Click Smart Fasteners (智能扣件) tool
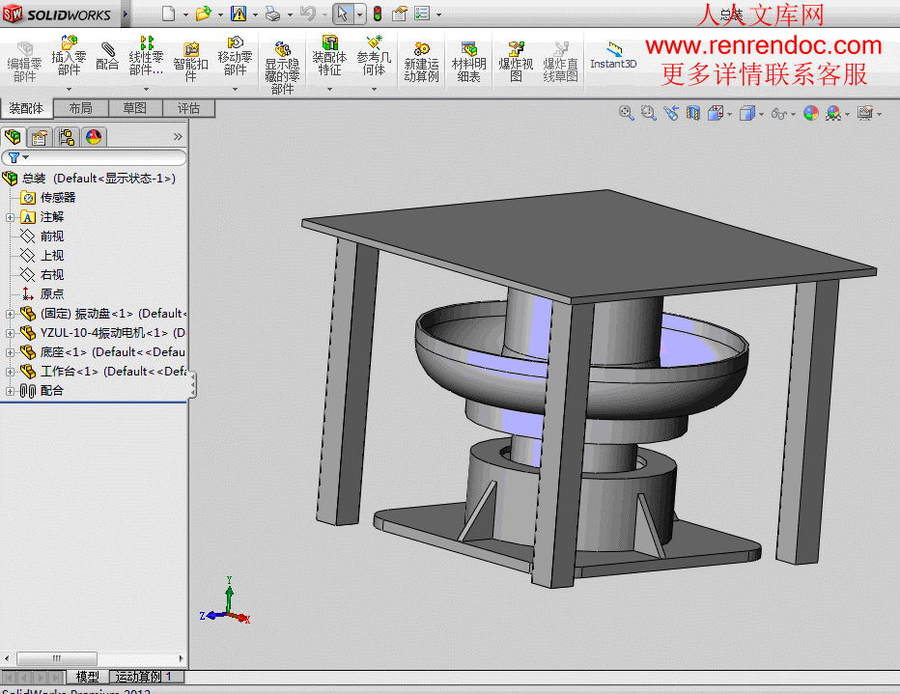 click(190, 62)
